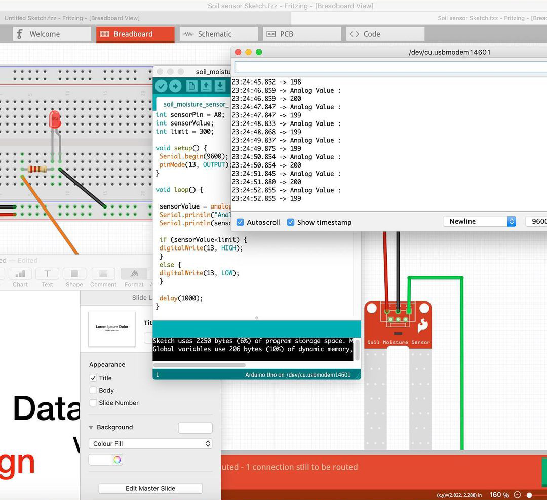Click the Text tool in Keynote toolbar
The image size is (547, 500).
[x=48, y=278]
